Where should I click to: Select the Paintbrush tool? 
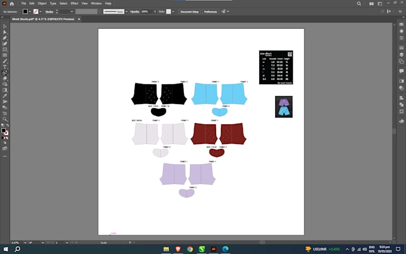coord(5,61)
